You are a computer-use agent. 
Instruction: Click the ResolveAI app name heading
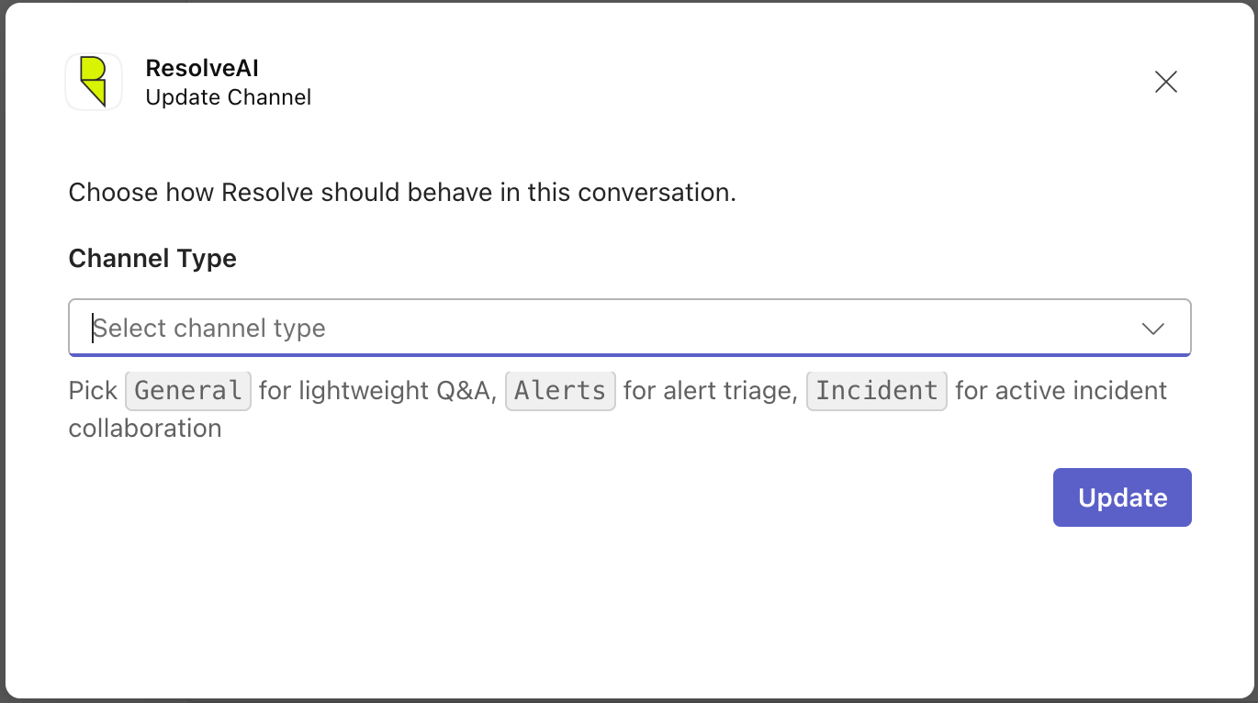[x=202, y=68]
